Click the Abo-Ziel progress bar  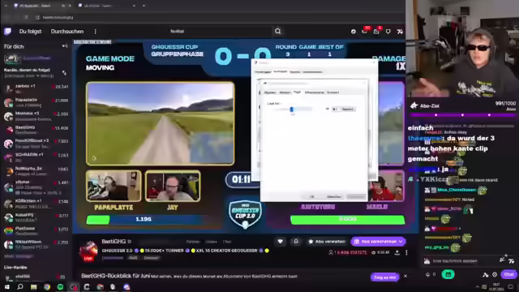(x=462, y=115)
